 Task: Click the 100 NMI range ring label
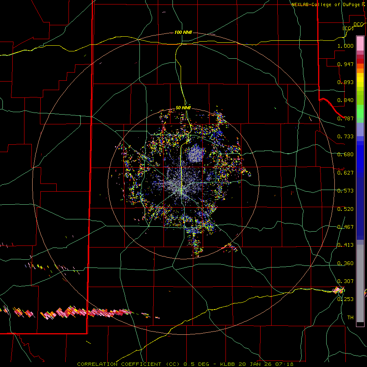[x=183, y=32]
